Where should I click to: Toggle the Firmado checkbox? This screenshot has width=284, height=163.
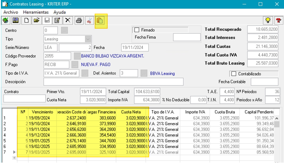[x=137, y=30]
